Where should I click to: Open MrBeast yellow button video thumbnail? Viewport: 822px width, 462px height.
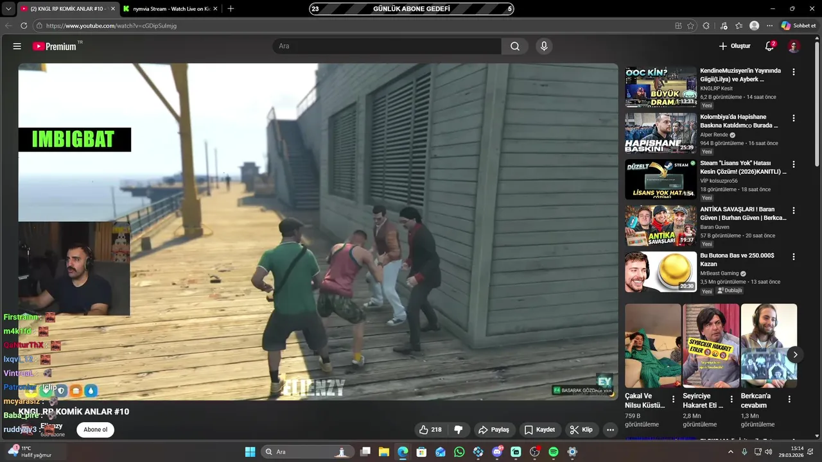pos(661,272)
